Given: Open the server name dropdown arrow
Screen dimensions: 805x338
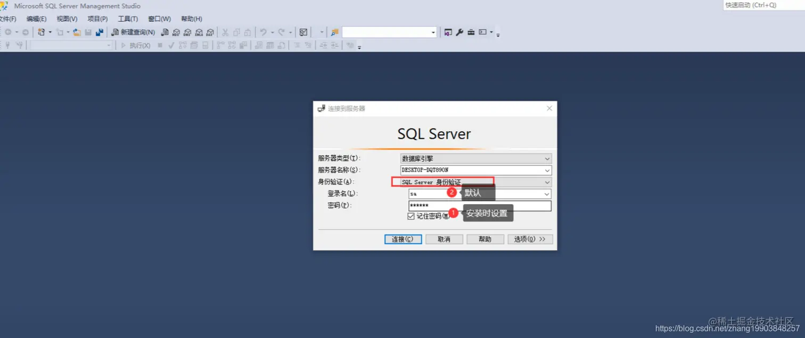Looking at the screenshot, I should click(547, 171).
